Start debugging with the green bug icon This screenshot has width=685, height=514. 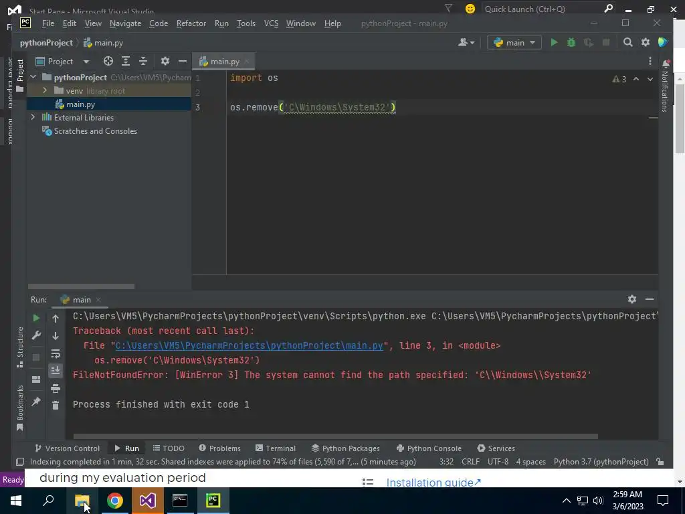coord(571,42)
